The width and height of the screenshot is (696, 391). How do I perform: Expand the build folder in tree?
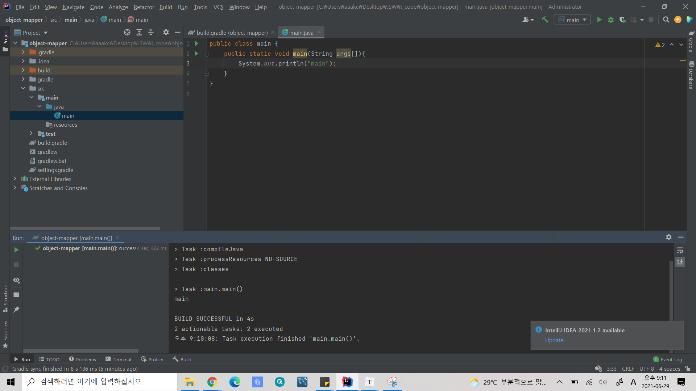(x=23, y=70)
